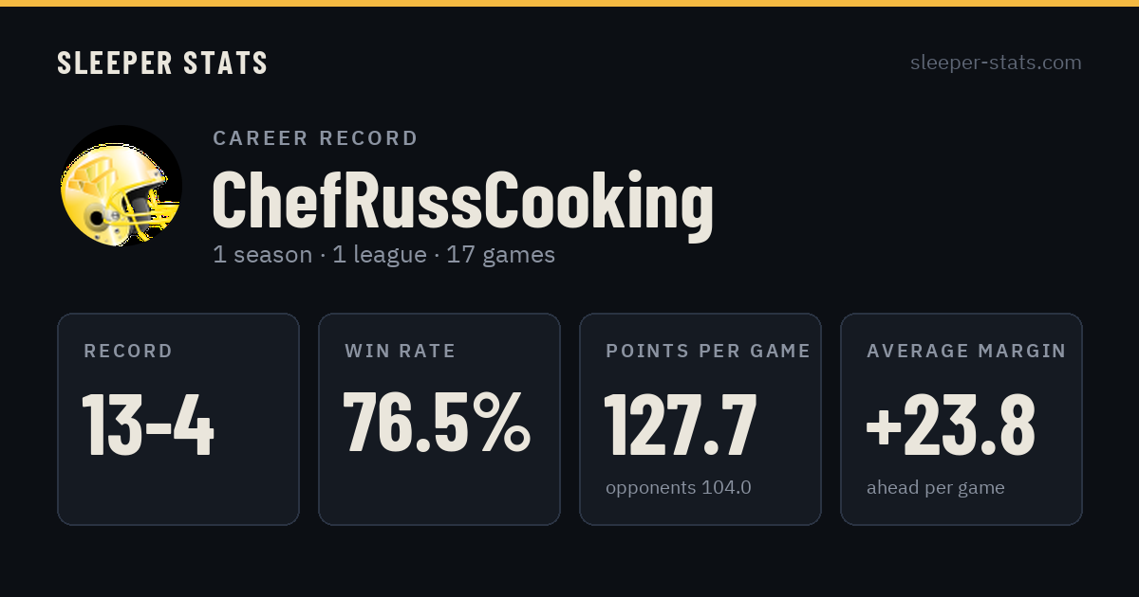This screenshot has width=1139, height=597.
Task: Click the 127.7 points value
Action: coord(681,425)
